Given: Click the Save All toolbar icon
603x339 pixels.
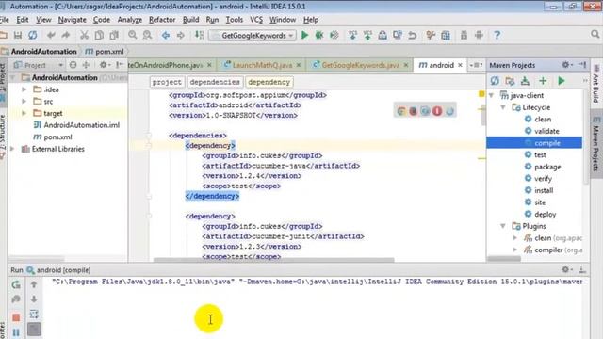Looking at the screenshot, I should (18, 36).
